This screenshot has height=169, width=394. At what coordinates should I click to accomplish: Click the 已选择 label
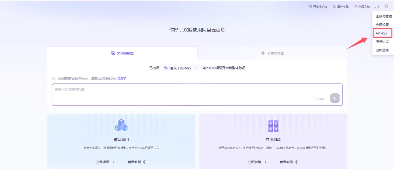point(154,68)
